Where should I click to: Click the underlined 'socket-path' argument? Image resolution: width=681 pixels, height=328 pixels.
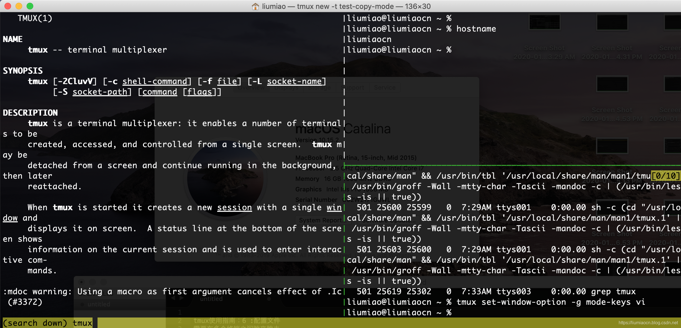coord(100,92)
